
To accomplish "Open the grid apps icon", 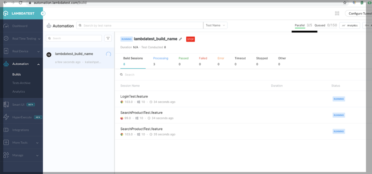I will (x=337, y=13).
